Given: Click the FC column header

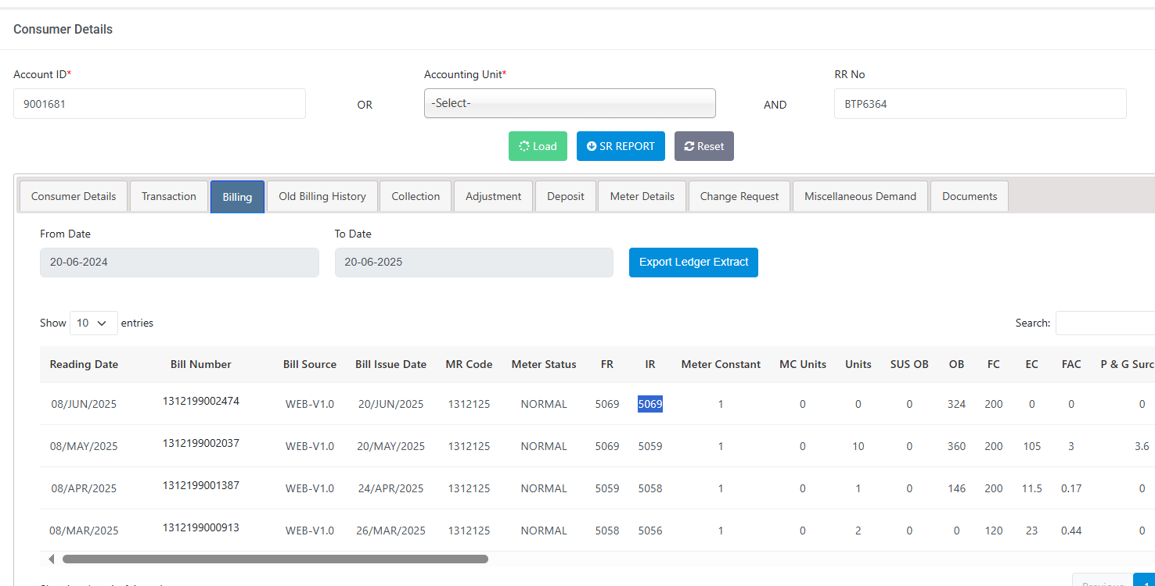Looking at the screenshot, I should tap(994, 364).
